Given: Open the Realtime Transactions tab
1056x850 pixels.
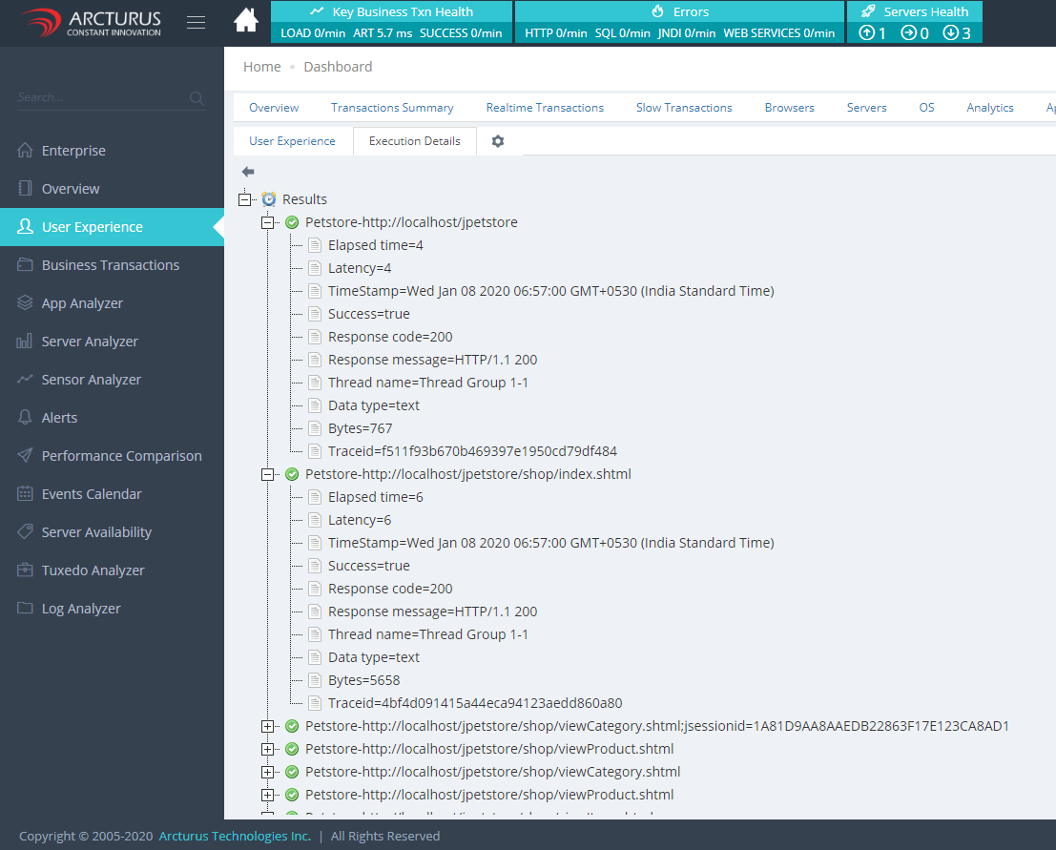Looking at the screenshot, I should (x=545, y=108).
